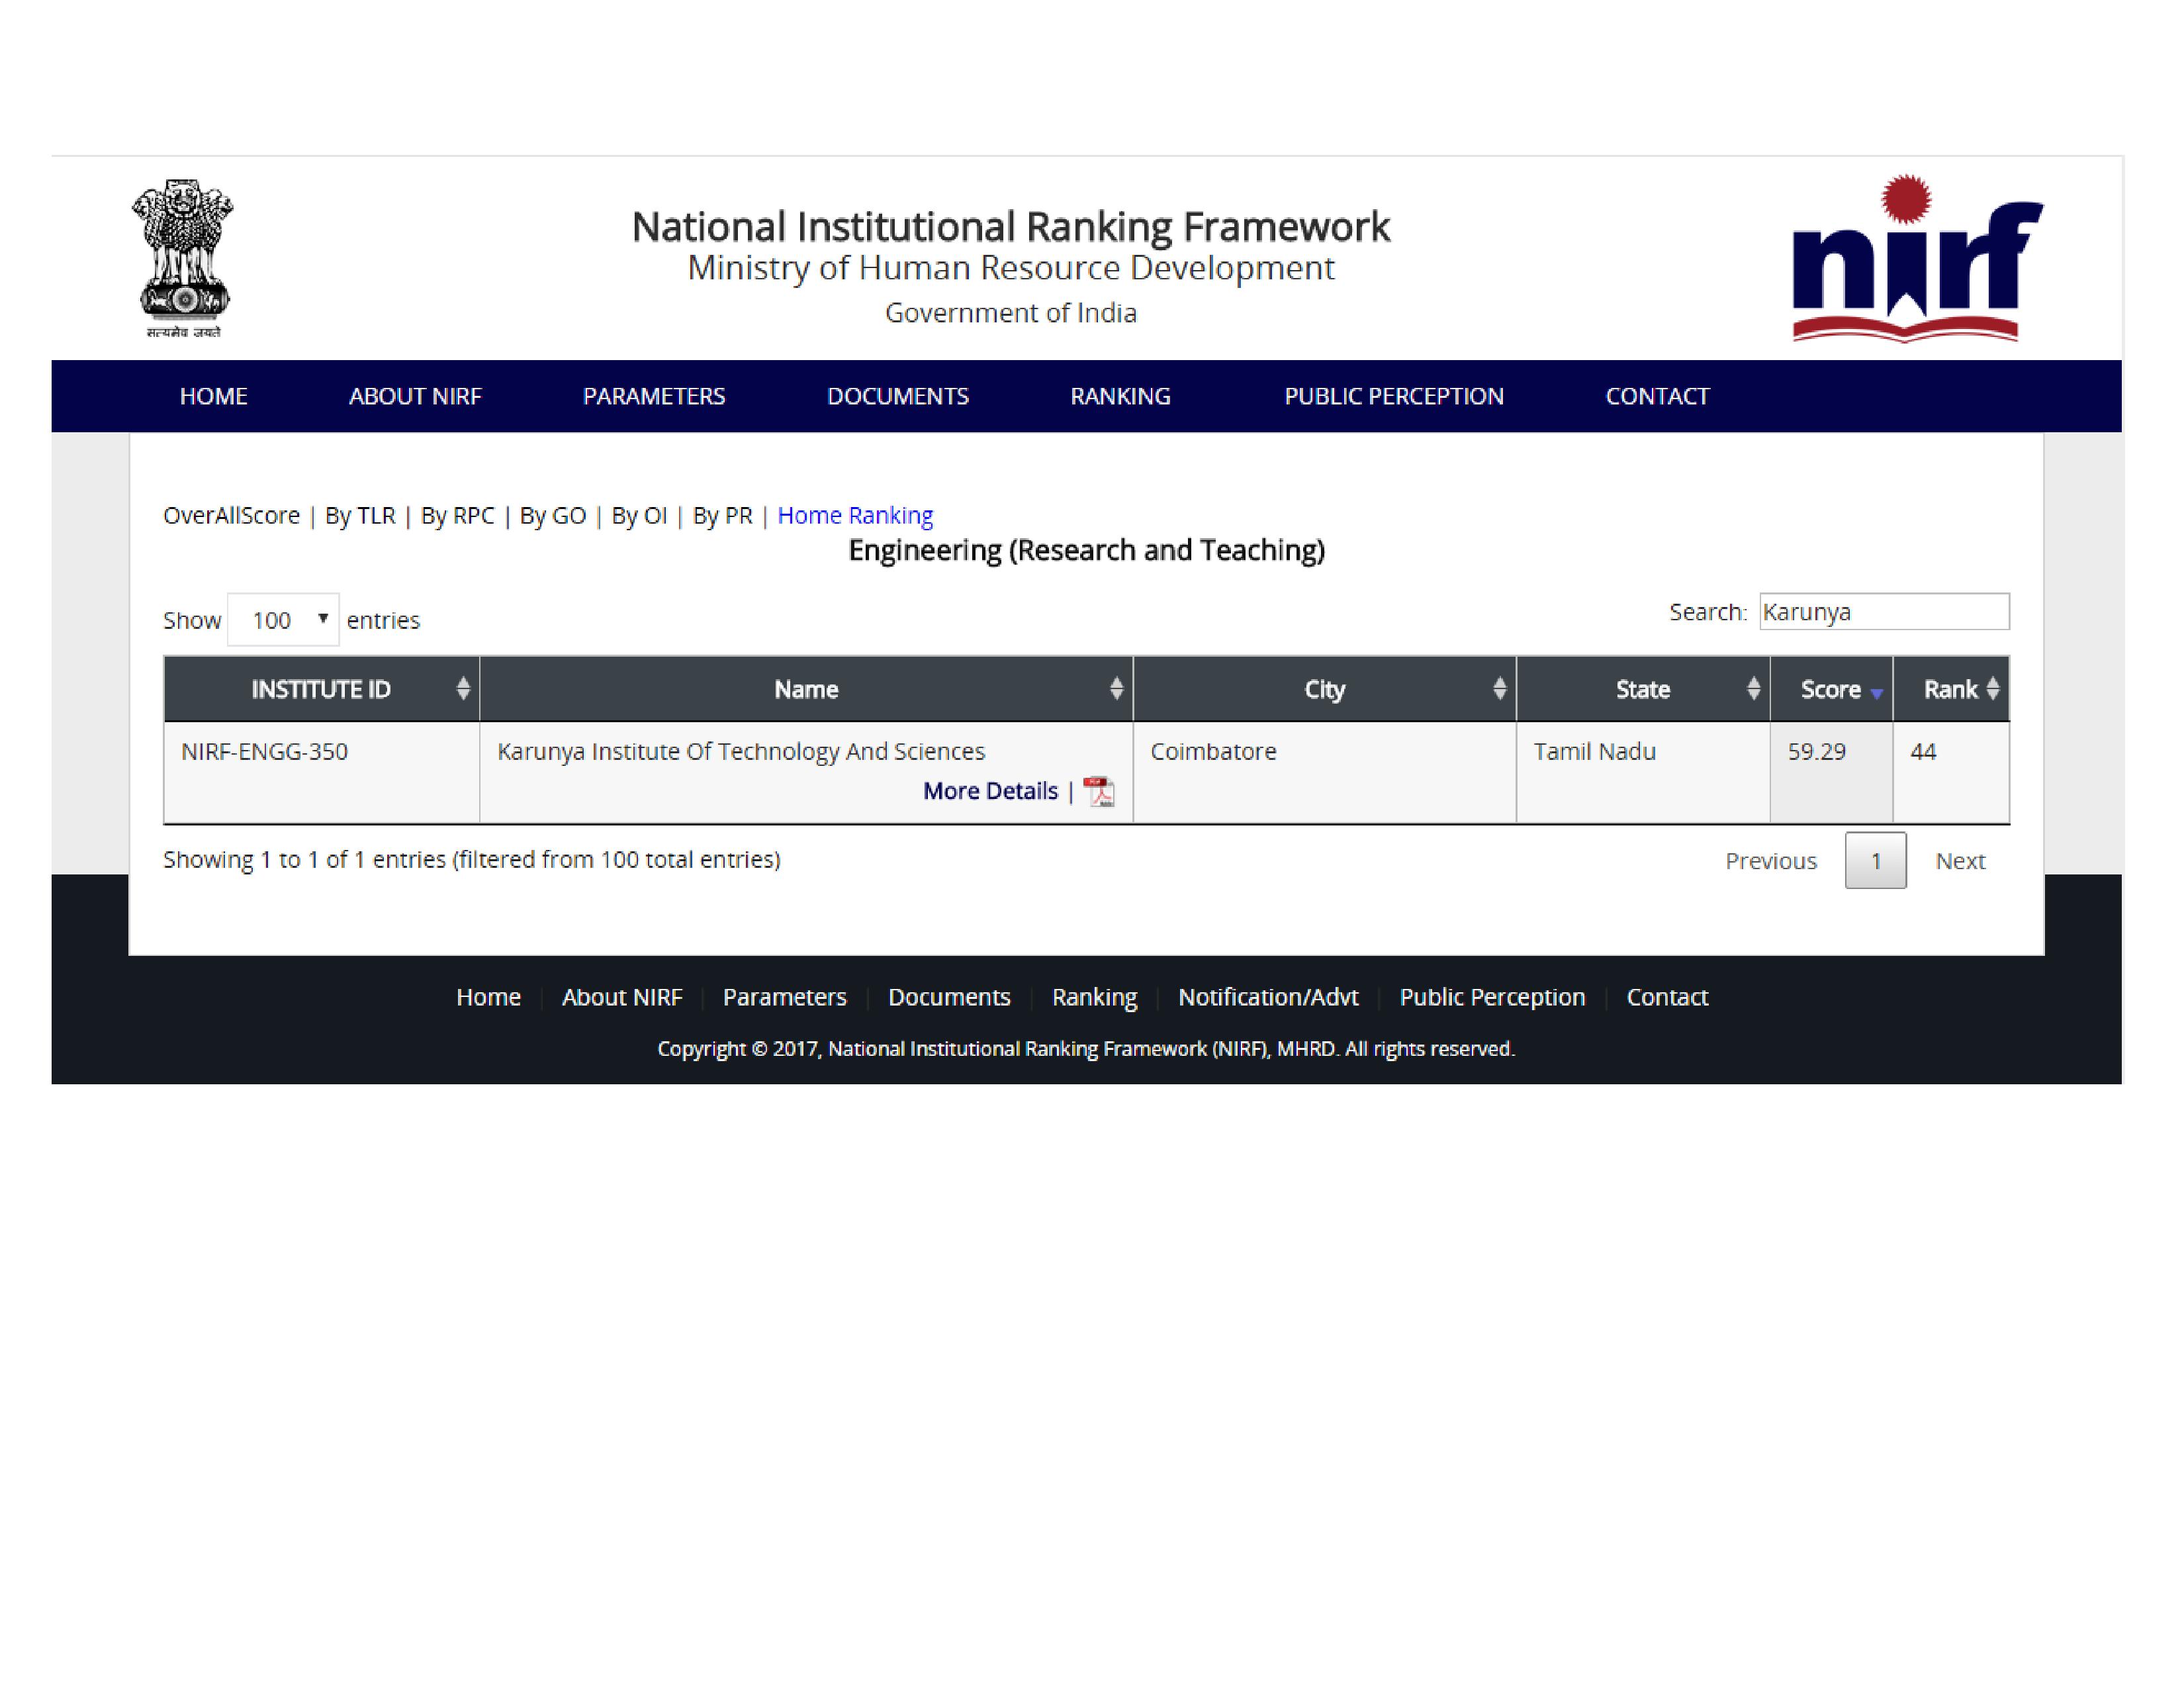Viewport: 2184px width, 1688px height.
Task: Click the Government of India emblem
Action: [x=183, y=258]
